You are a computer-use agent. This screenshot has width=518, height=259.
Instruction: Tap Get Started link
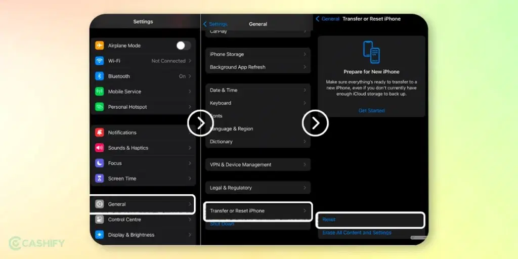coord(372,111)
